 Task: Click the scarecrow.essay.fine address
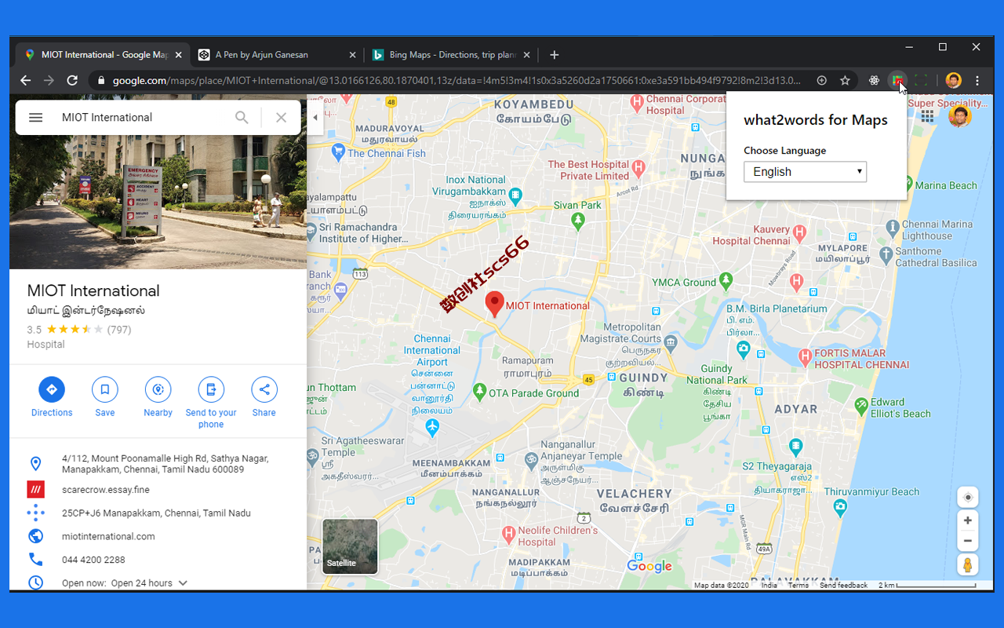[x=105, y=490]
